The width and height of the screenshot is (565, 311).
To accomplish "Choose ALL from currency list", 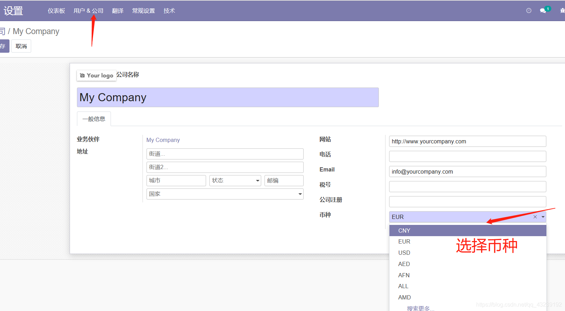I will [468, 286].
